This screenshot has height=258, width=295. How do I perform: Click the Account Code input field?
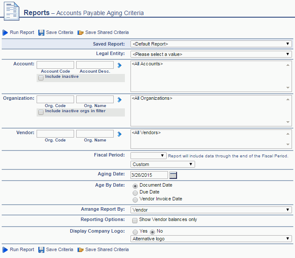coord(55,64)
